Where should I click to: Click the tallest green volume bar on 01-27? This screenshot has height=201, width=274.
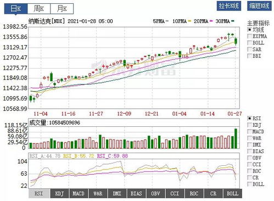click(x=236, y=138)
